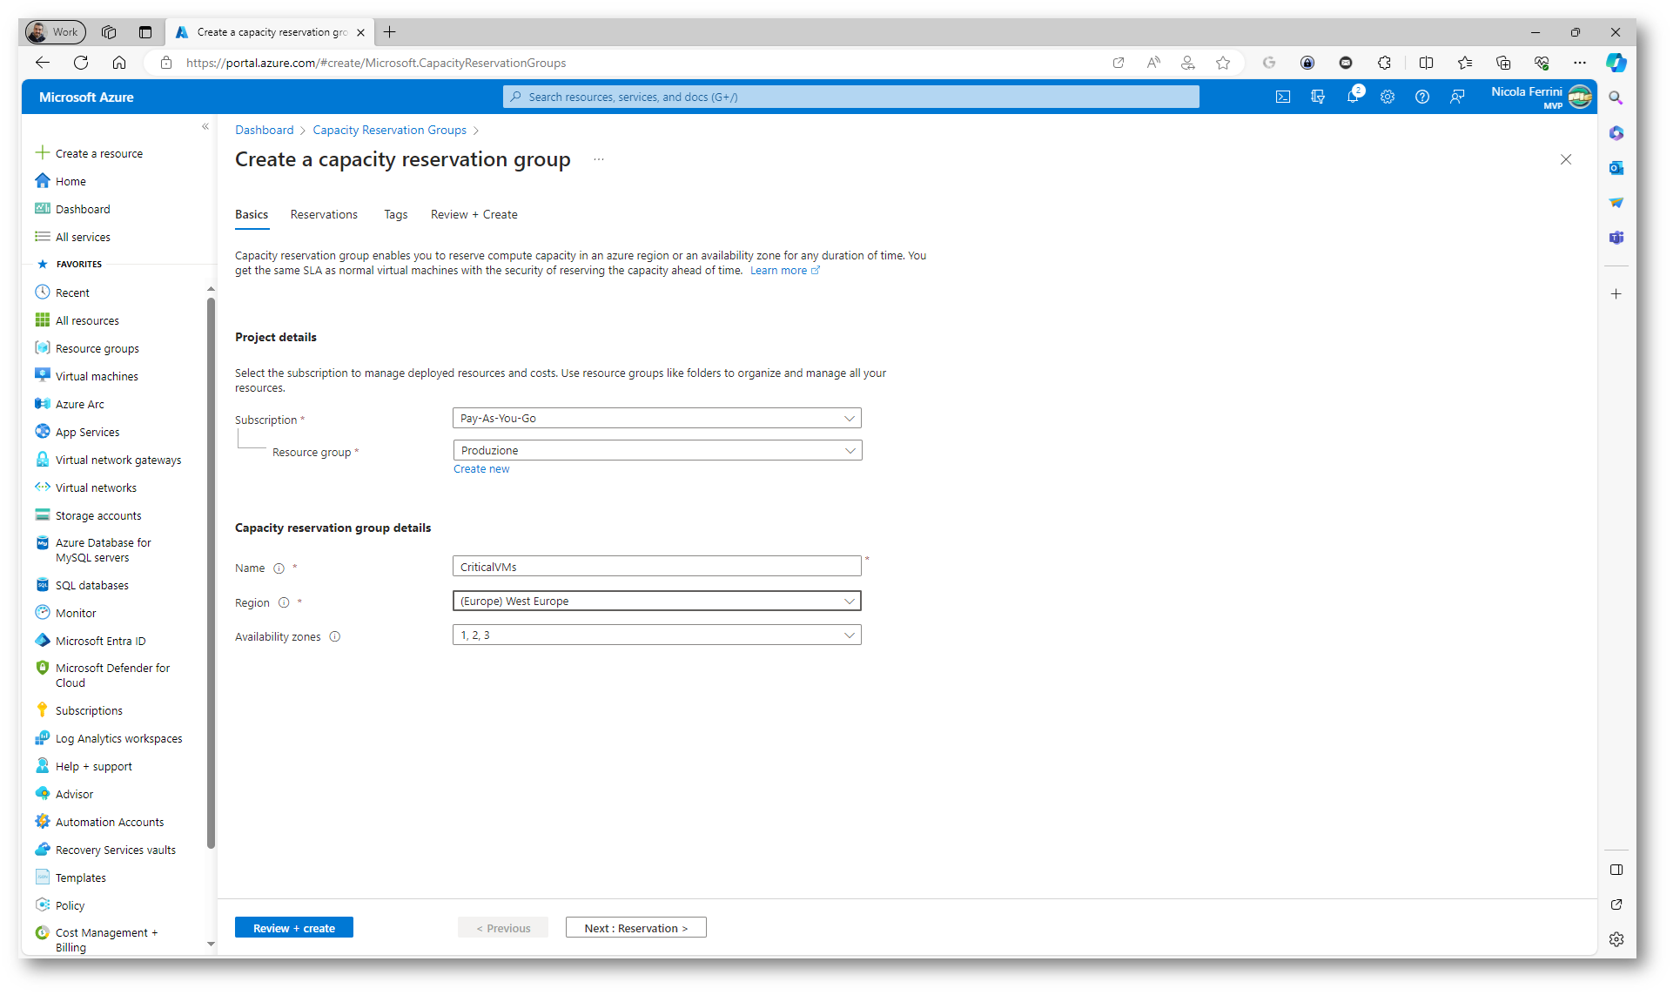The height and width of the screenshot is (995, 1673).
Task: Open Dashboard menu item in sidebar
Action: (83, 209)
